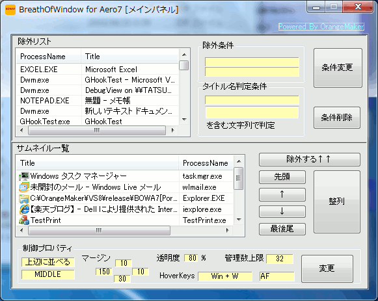Click the up arrow ↑ move button
The image size is (378, 301).
click(x=282, y=194)
